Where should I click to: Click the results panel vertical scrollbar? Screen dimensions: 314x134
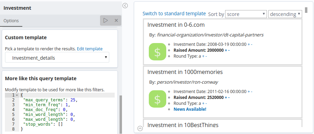click(306, 10)
